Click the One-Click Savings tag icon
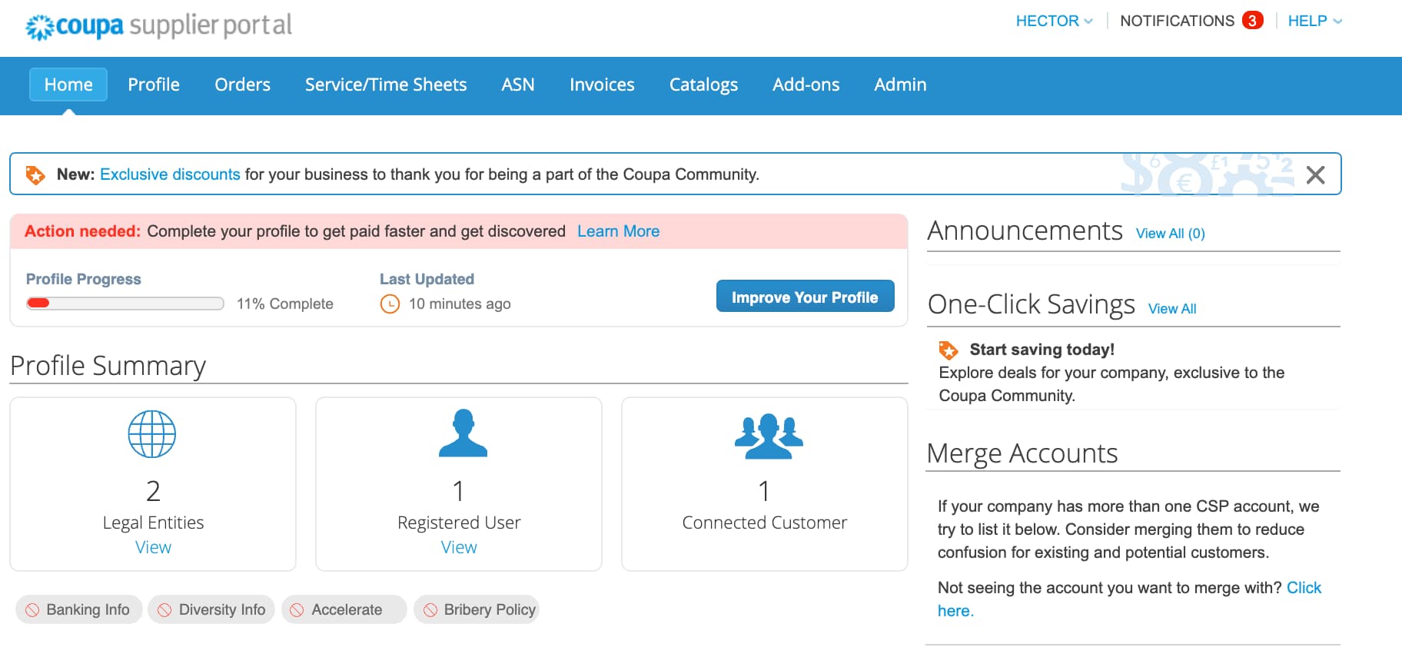The width and height of the screenshot is (1402, 647). click(x=949, y=350)
